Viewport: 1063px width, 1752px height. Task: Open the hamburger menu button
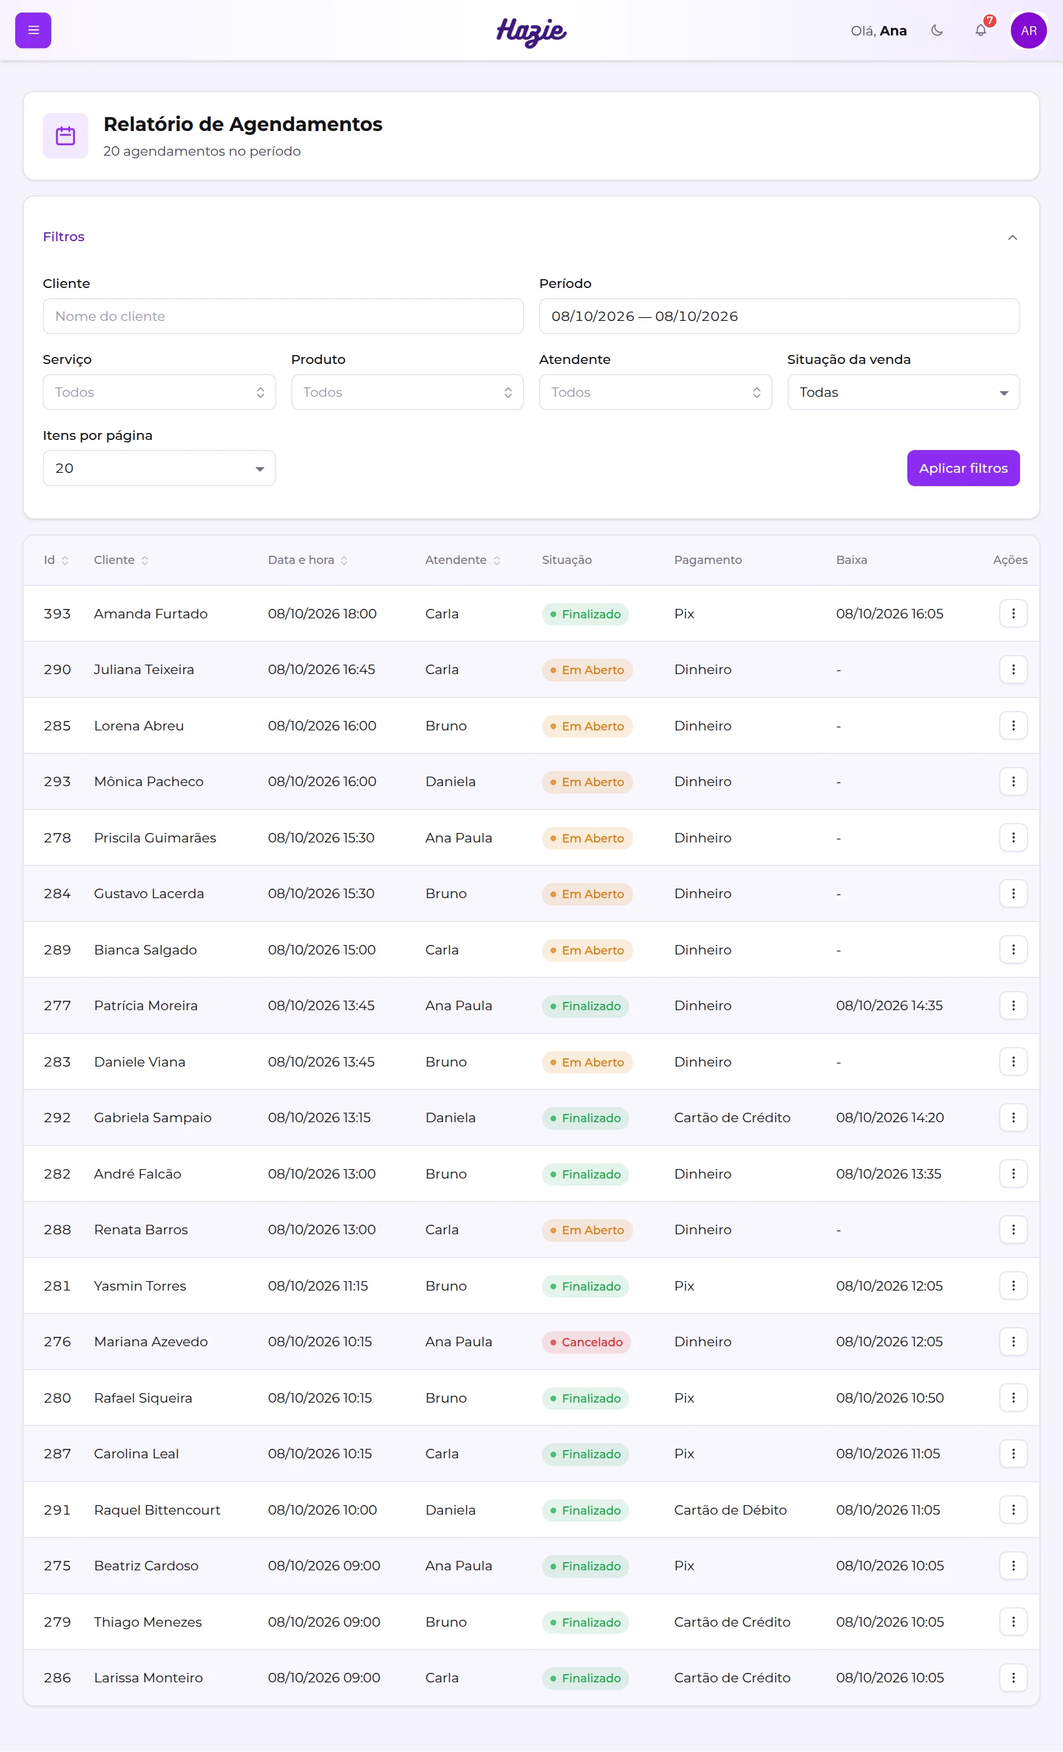(x=33, y=30)
